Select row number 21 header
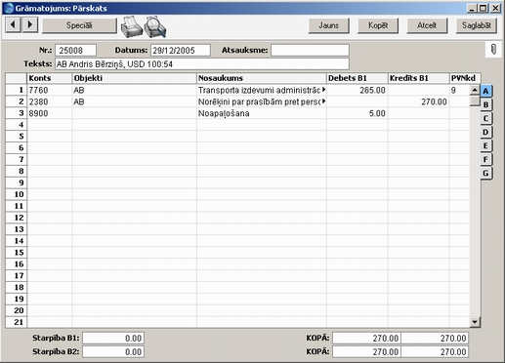This screenshot has height=363, width=505. click(x=16, y=322)
